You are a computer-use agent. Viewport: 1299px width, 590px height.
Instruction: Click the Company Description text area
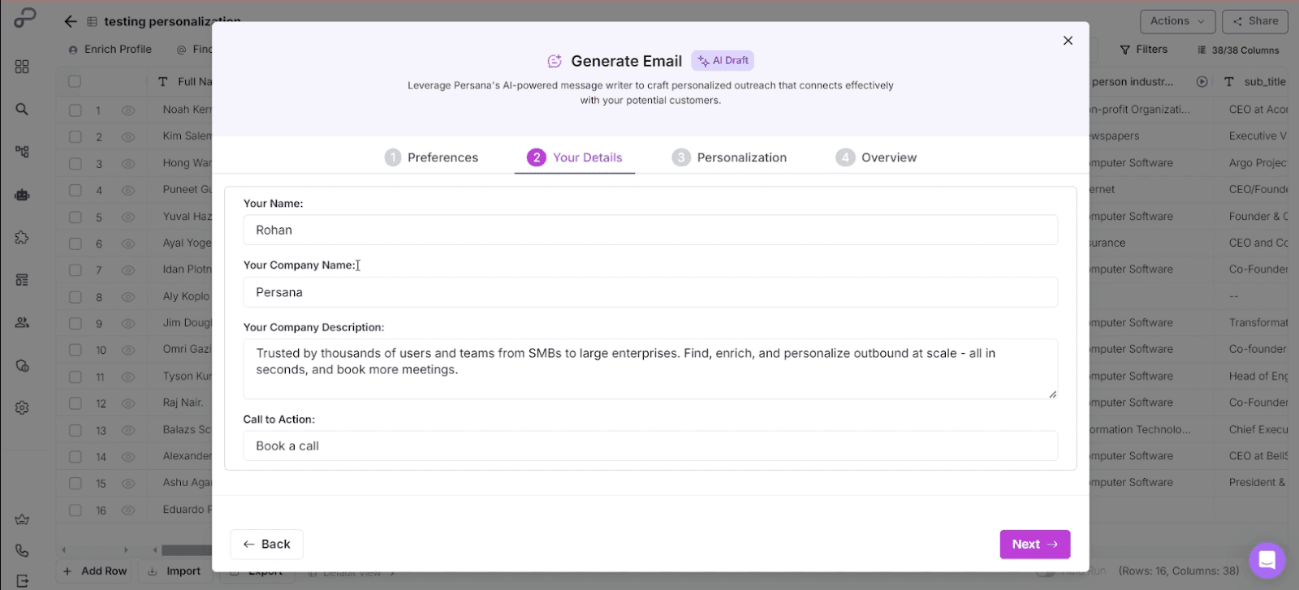pyautogui.click(x=650, y=369)
